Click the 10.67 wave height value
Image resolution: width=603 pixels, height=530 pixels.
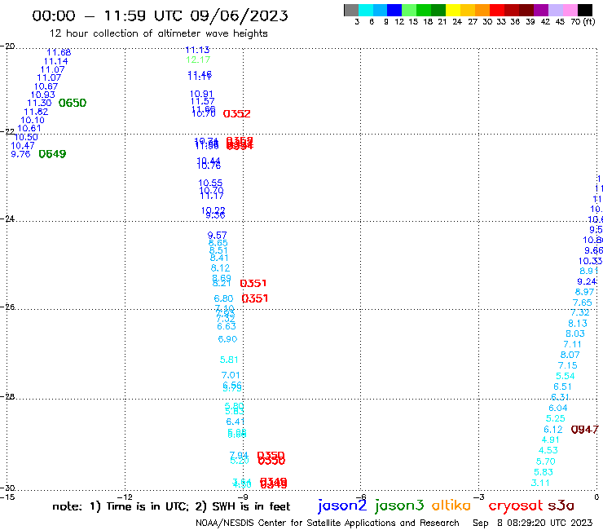pyautogui.click(x=46, y=86)
